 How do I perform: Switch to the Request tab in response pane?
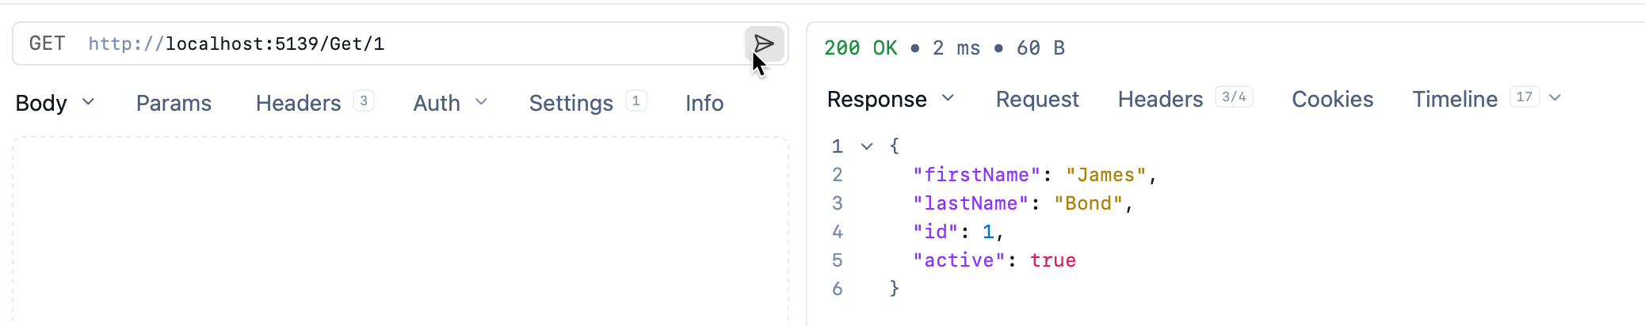coord(1037,99)
